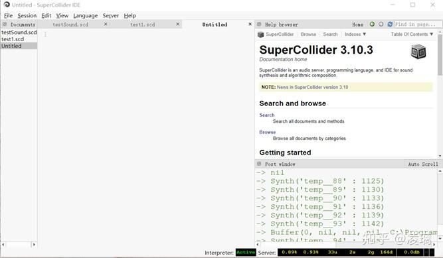Open the Help menu
Viewport: 443px width, 258px height.
pyautogui.click(x=130, y=15)
